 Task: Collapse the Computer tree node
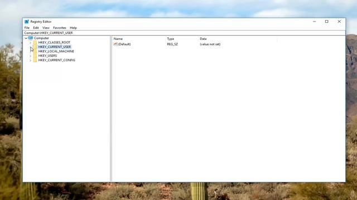point(26,38)
